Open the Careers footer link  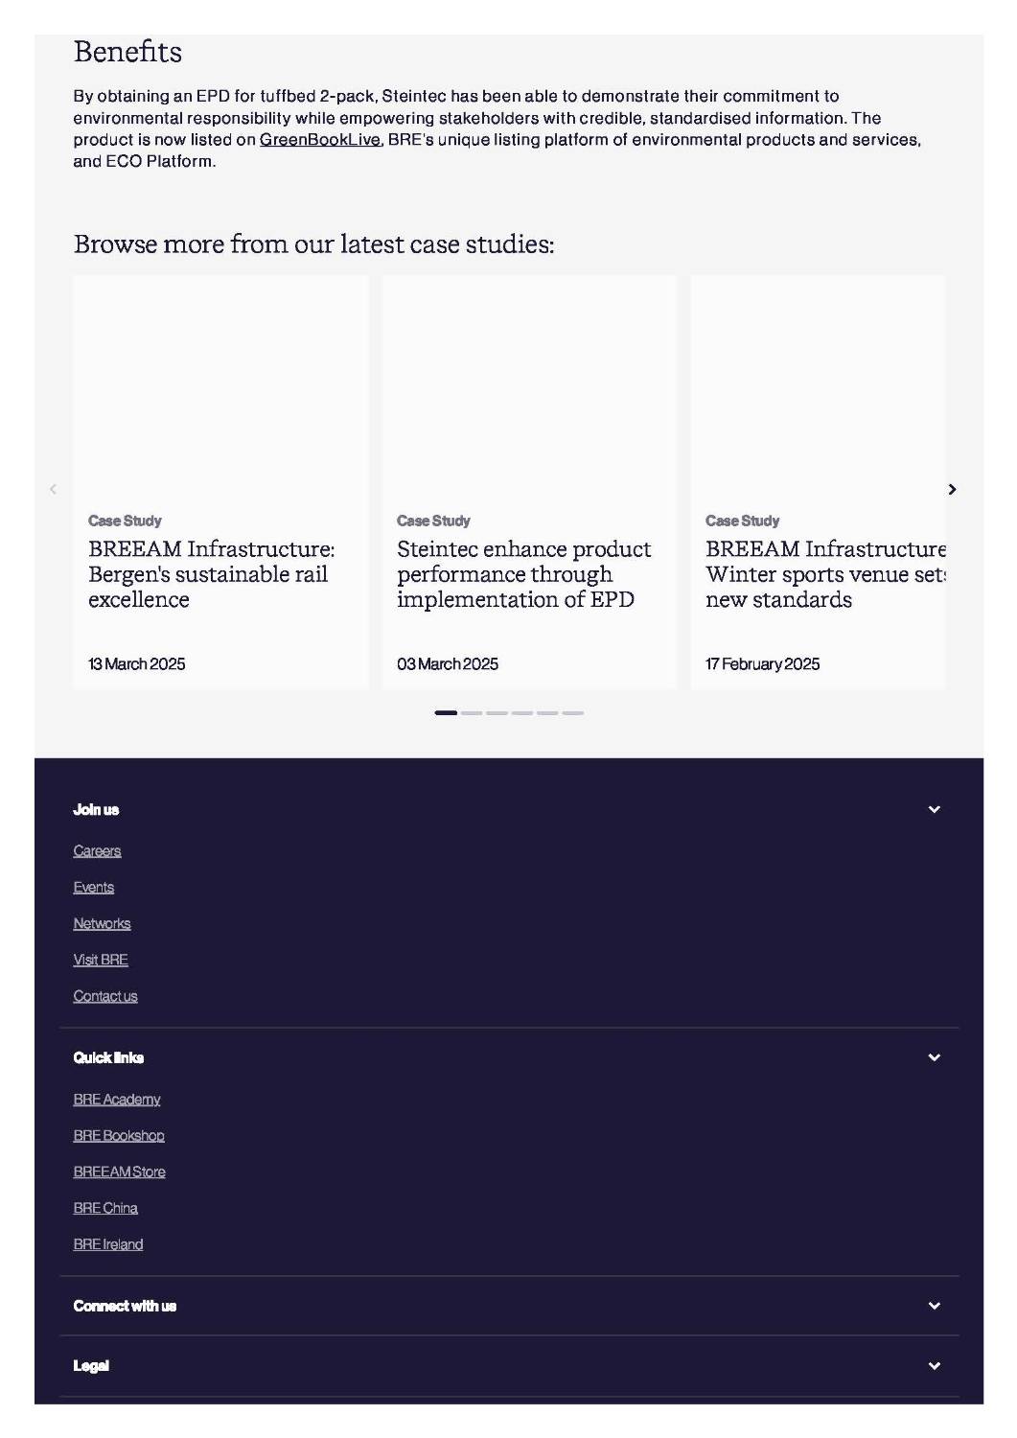[97, 851]
